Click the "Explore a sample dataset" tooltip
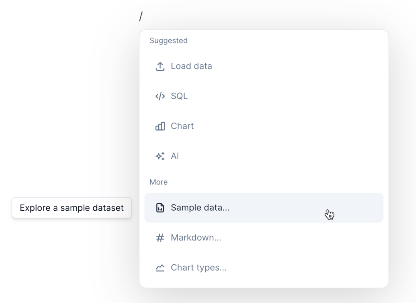 72,208
